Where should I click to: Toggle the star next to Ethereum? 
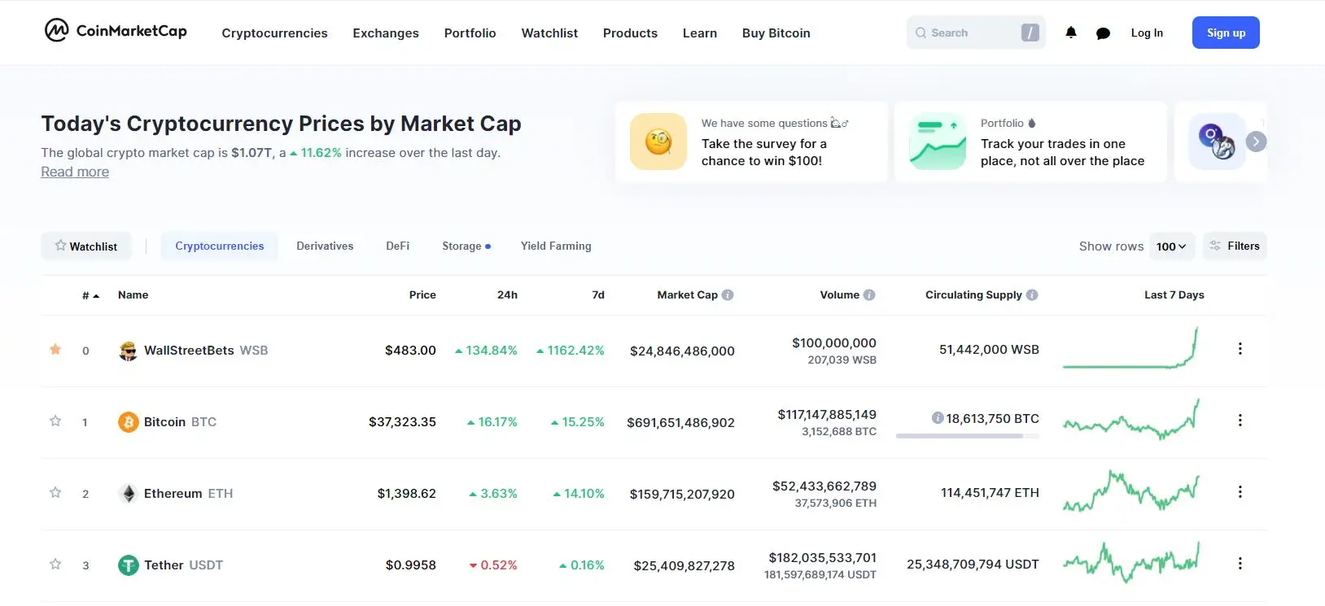(55, 493)
